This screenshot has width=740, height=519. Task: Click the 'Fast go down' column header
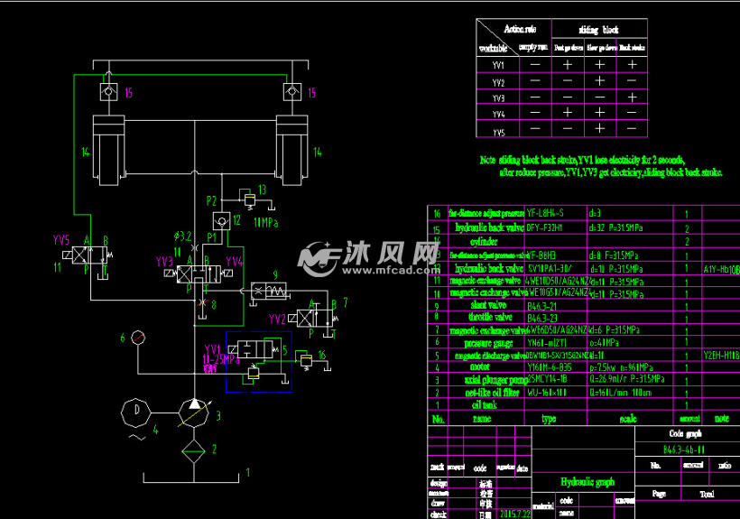pos(569,48)
